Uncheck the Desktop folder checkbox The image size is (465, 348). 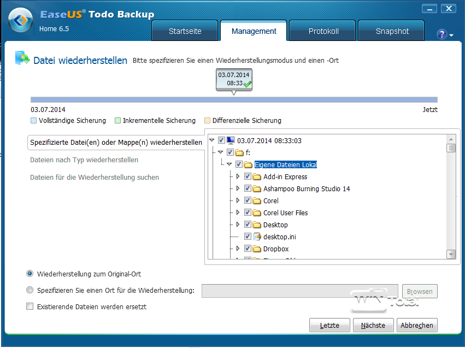click(248, 225)
